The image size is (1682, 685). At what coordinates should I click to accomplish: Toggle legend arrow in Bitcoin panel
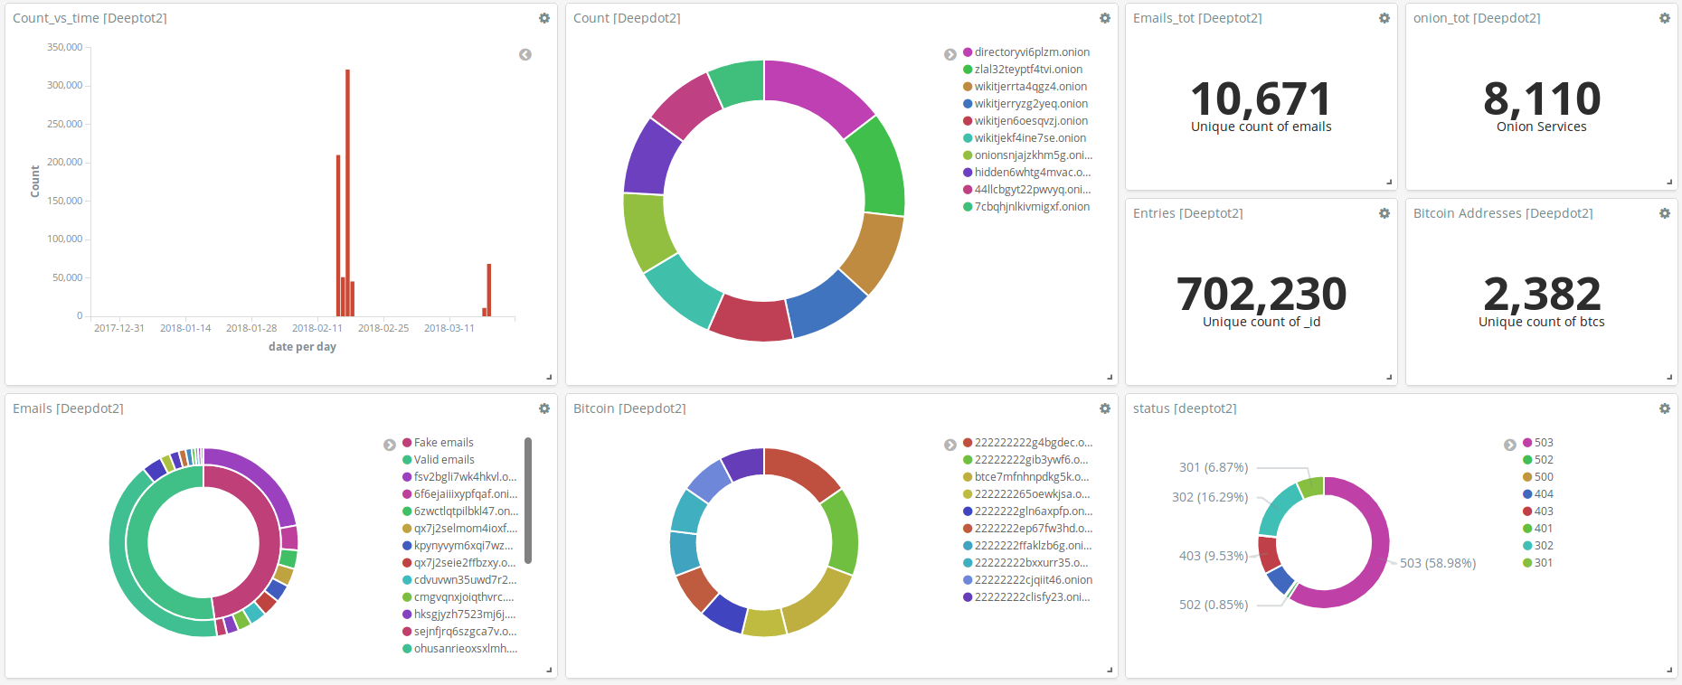[x=950, y=445]
